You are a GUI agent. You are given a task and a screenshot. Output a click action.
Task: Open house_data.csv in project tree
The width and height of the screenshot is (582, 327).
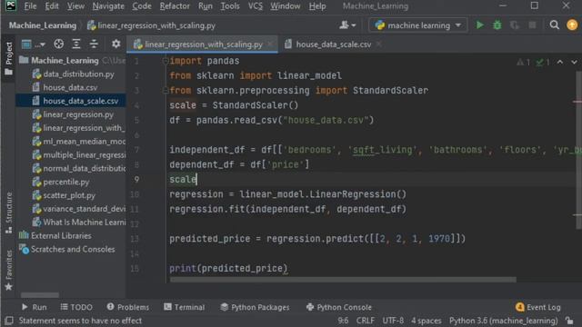click(x=70, y=87)
